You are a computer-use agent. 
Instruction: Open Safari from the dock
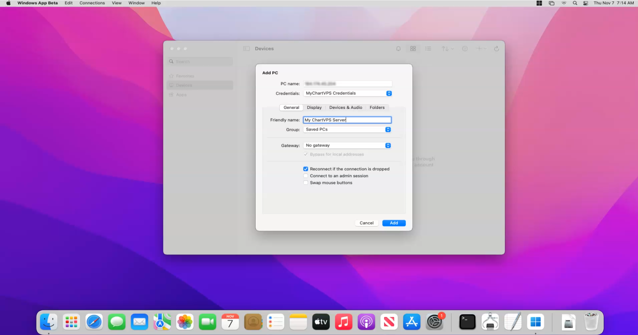[x=94, y=322]
